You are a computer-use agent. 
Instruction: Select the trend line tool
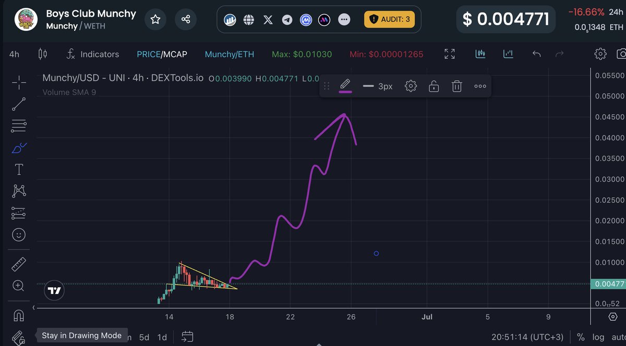19,104
